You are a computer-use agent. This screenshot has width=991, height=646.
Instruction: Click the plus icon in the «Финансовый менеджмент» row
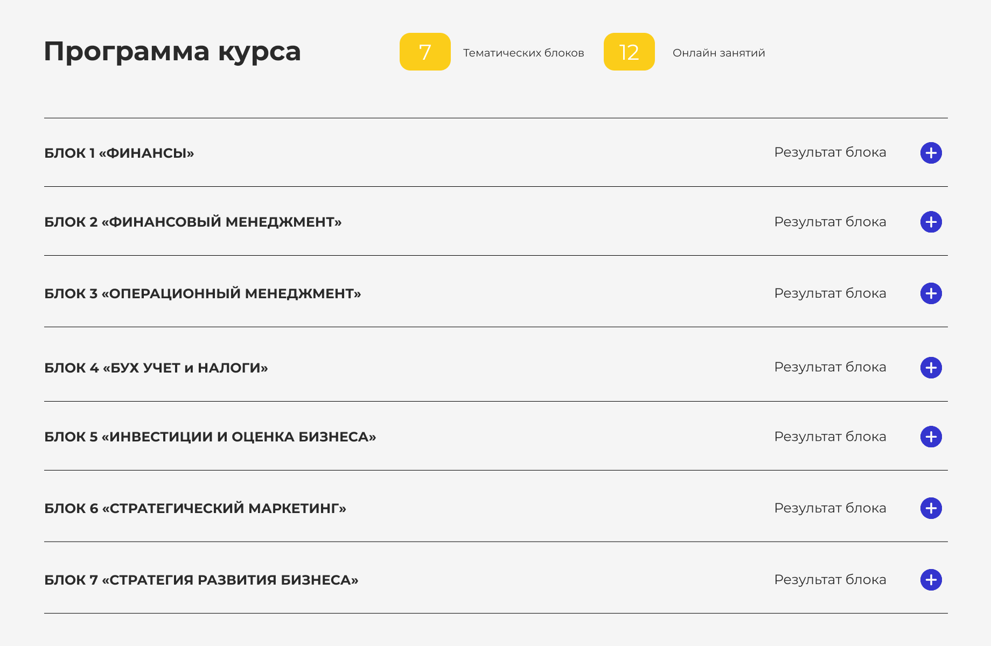(x=931, y=222)
